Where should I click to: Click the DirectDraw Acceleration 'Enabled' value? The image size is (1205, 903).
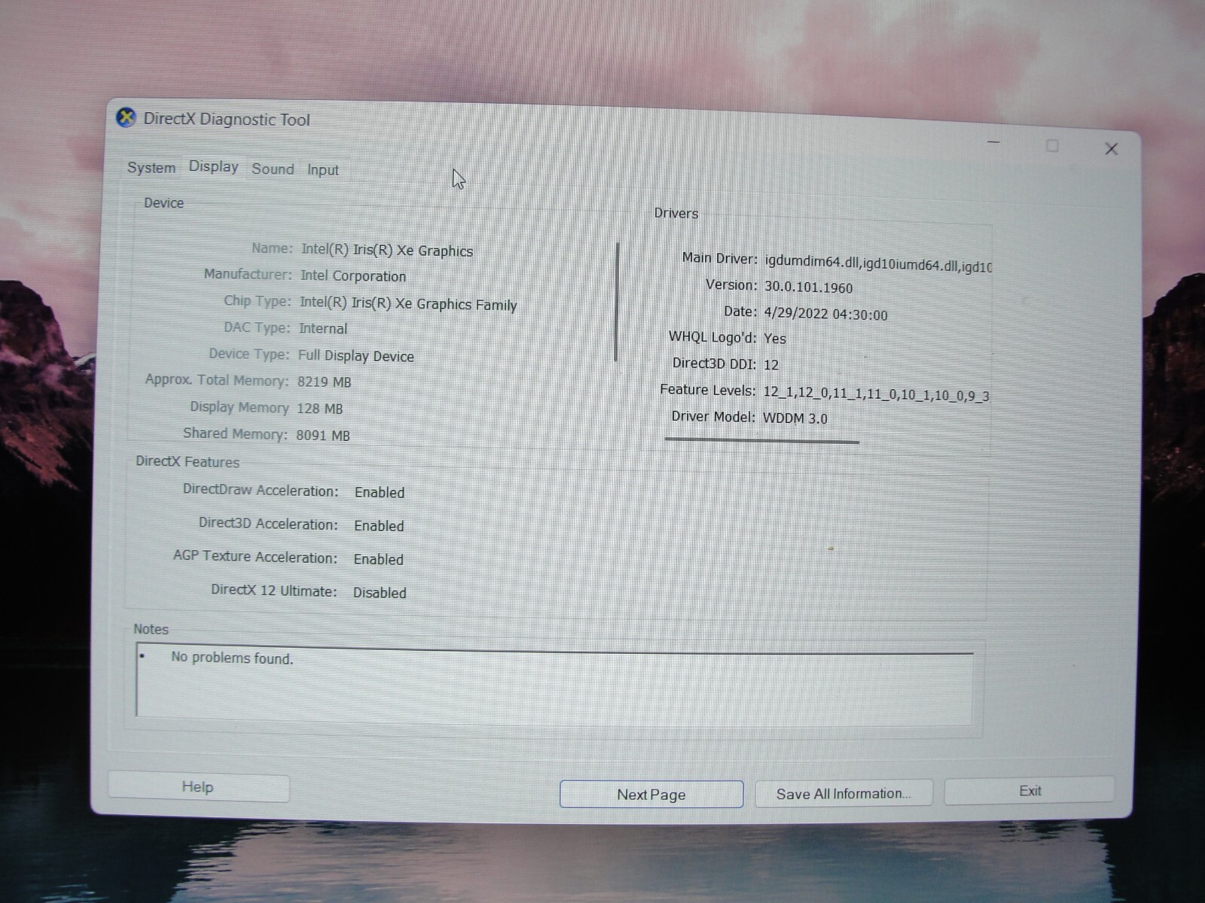click(x=380, y=493)
